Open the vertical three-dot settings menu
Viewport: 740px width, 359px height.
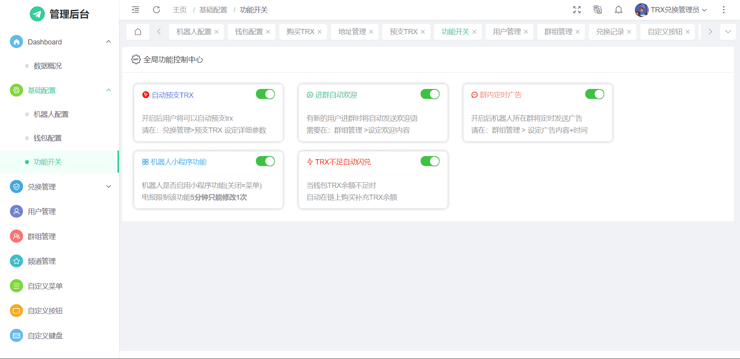click(x=723, y=10)
